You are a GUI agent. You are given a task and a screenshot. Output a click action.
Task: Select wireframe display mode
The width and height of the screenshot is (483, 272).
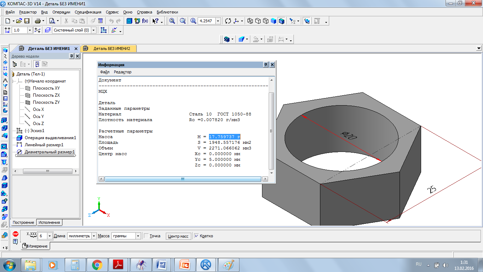tap(250, 21)
